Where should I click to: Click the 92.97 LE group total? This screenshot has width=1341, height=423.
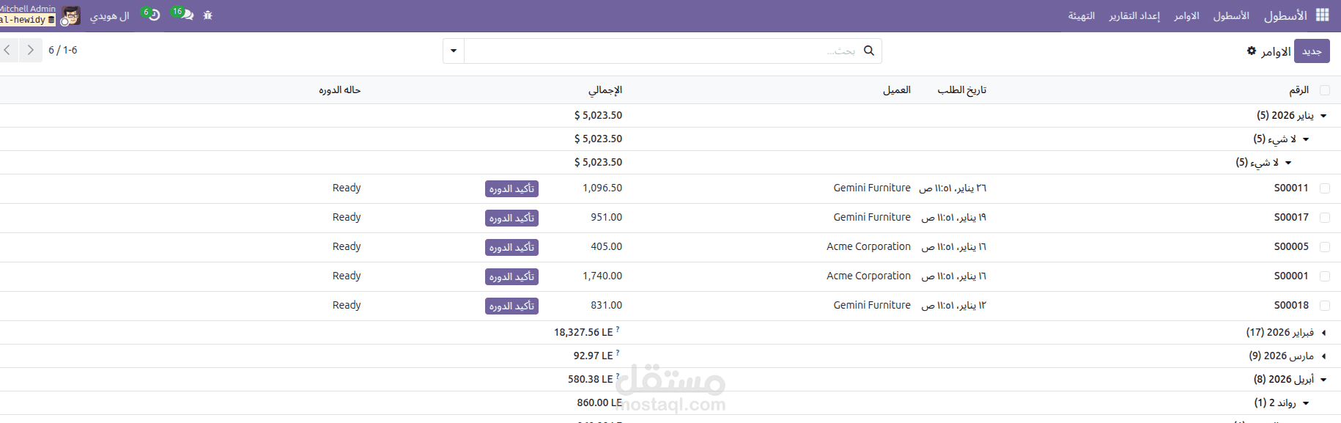point(593,356)
